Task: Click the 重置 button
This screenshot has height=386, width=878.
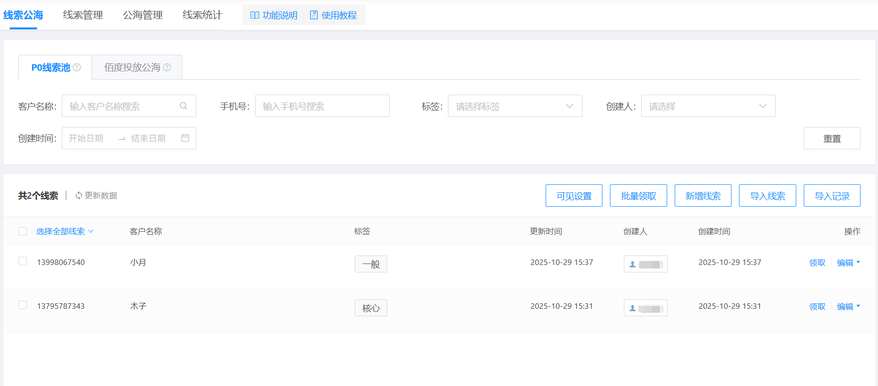Action: pos(832,138)
